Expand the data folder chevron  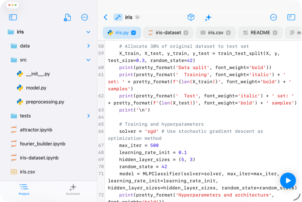pos(88,46)
